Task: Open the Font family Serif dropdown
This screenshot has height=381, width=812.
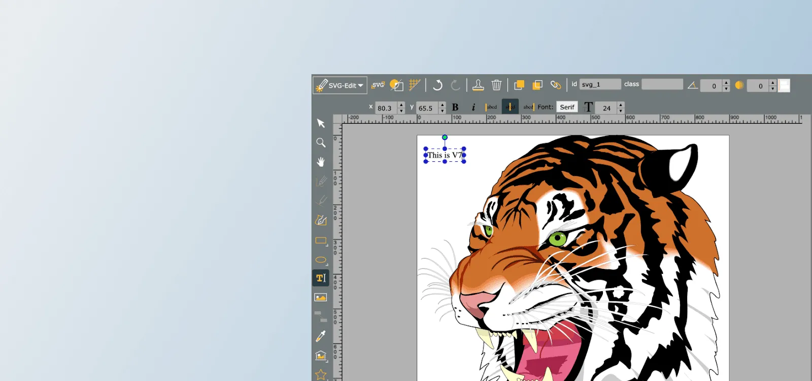Action: 567,107
